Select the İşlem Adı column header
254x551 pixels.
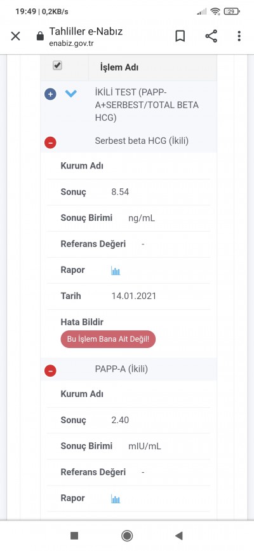[x=119, y=67]
